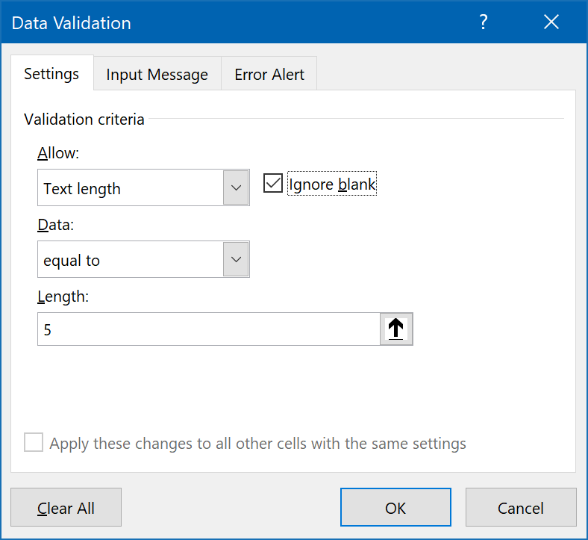Open the Input Message tab
This screenshot has width=588, height=540.
(x=157, y=74)
